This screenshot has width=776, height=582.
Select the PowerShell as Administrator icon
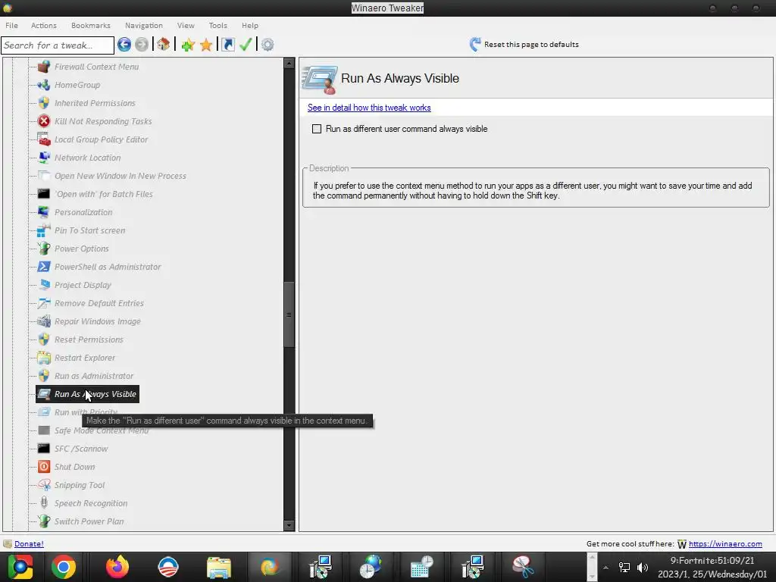tap(44, 267)
